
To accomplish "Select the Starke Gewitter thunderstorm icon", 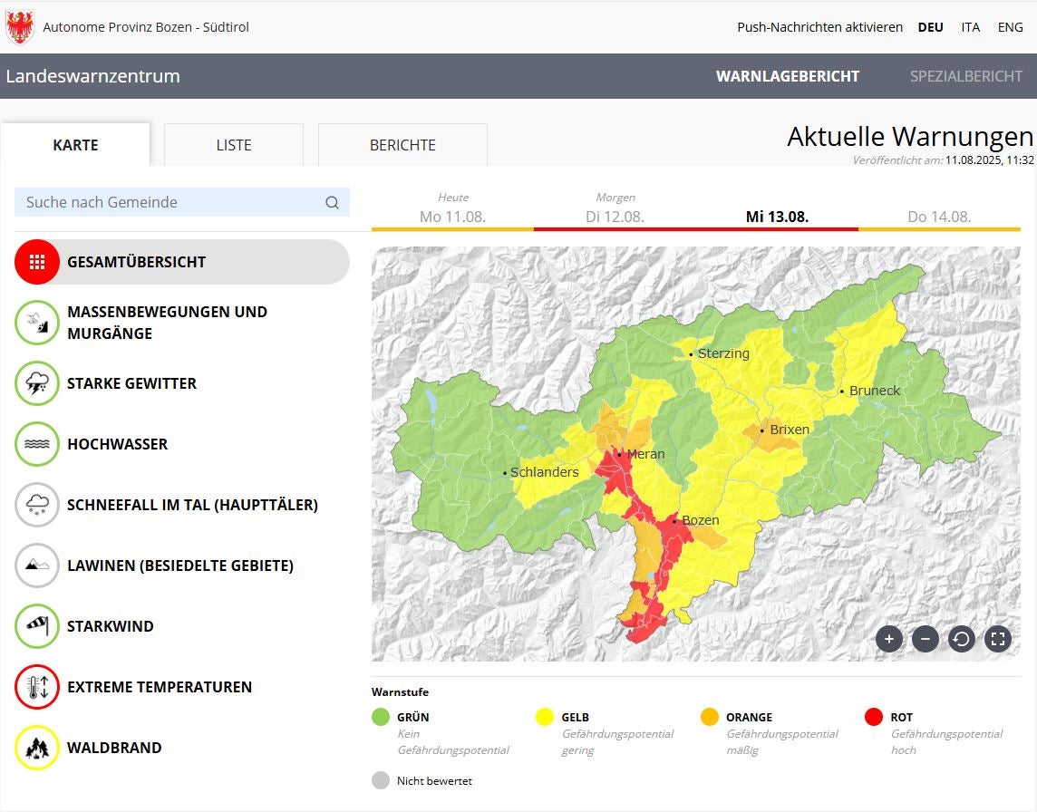I will tap(37, 383).
